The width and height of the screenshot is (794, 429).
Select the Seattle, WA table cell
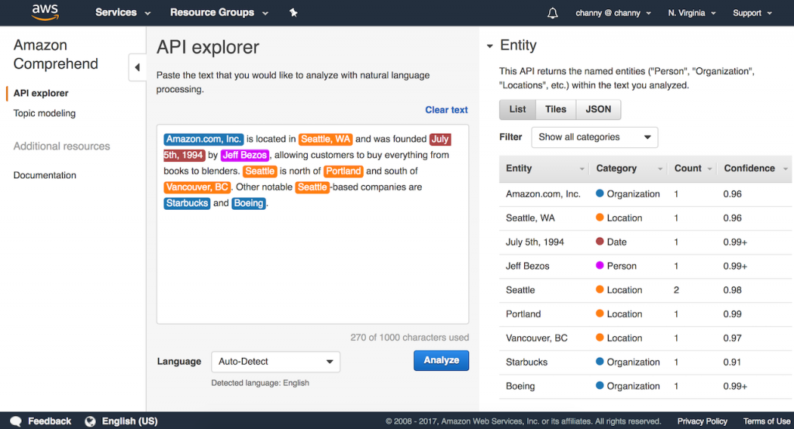[x=530, y=218]
